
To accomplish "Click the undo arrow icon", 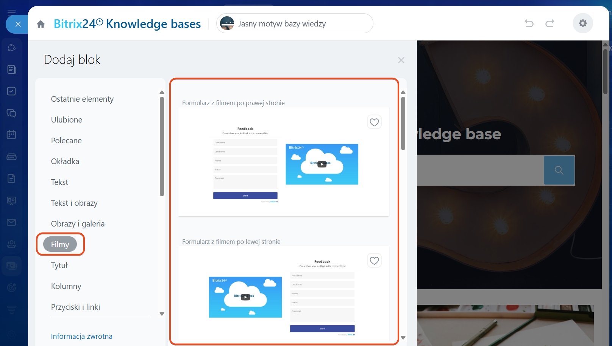I will [529, 23].
